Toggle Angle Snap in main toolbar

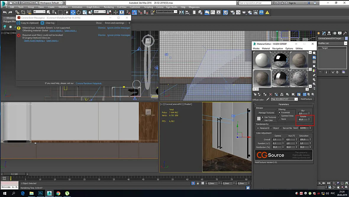point(134,12)
